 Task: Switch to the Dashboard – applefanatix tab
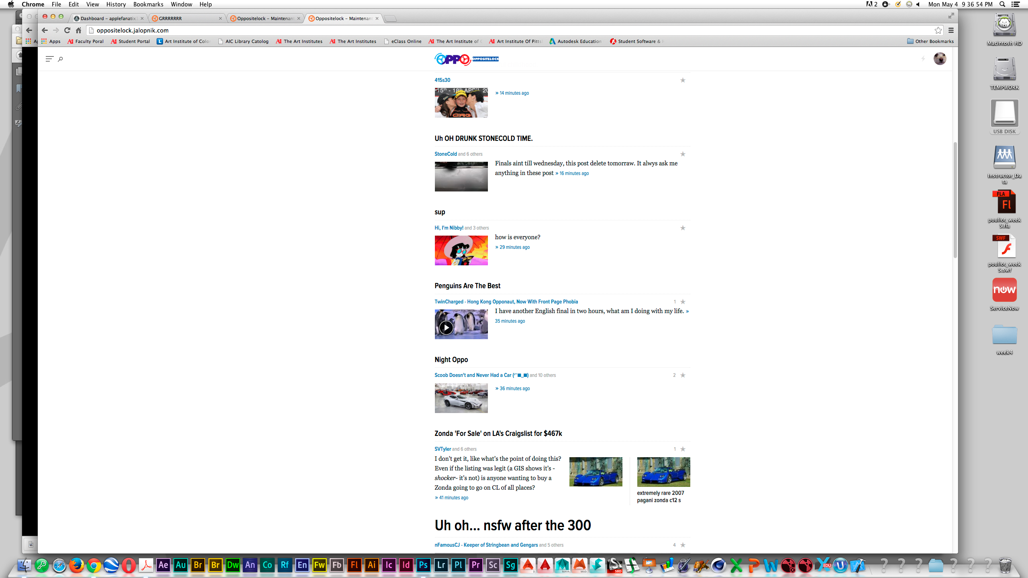point(108,18)
